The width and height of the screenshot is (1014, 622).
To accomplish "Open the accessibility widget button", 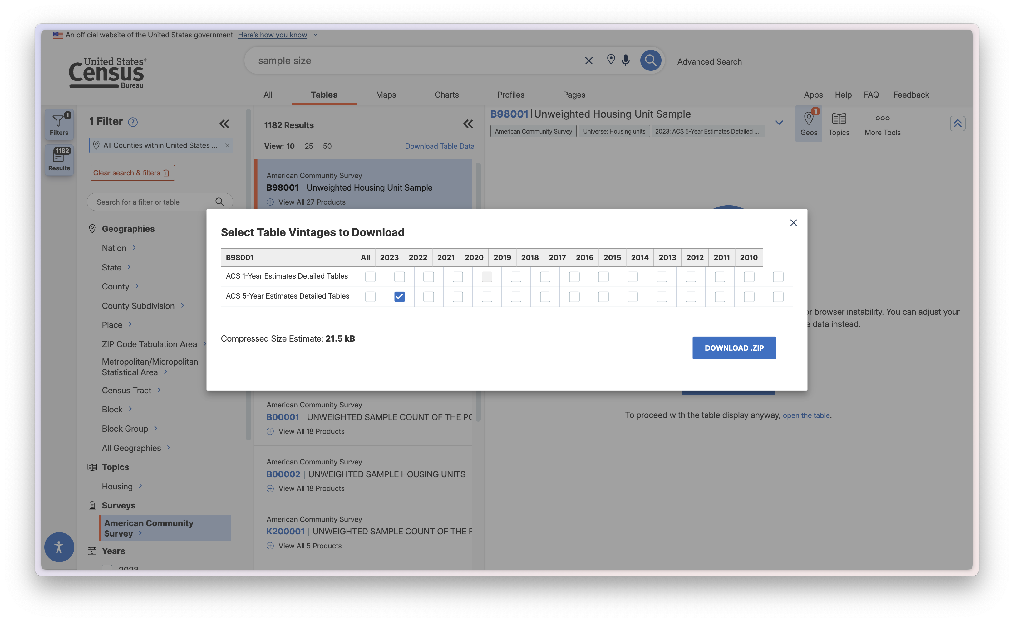I will pyautogui.click(x=59, y=547).
